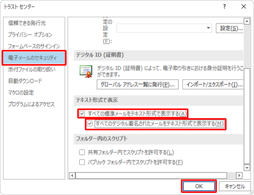Click the デジタル ID (証明書) section header

(x=158, y=55)
